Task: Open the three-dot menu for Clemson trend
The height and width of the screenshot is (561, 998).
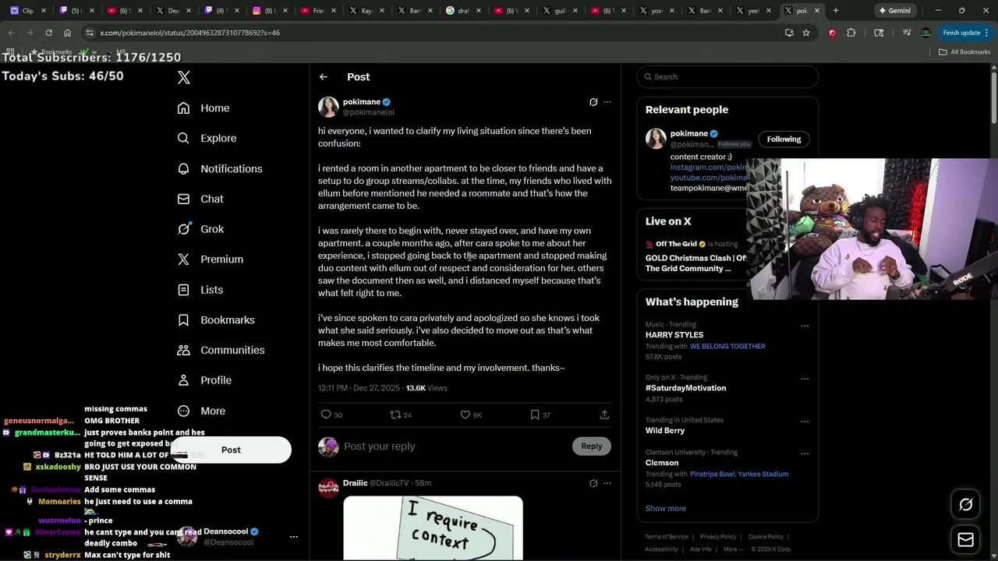Action: click(x=805, y=454)
